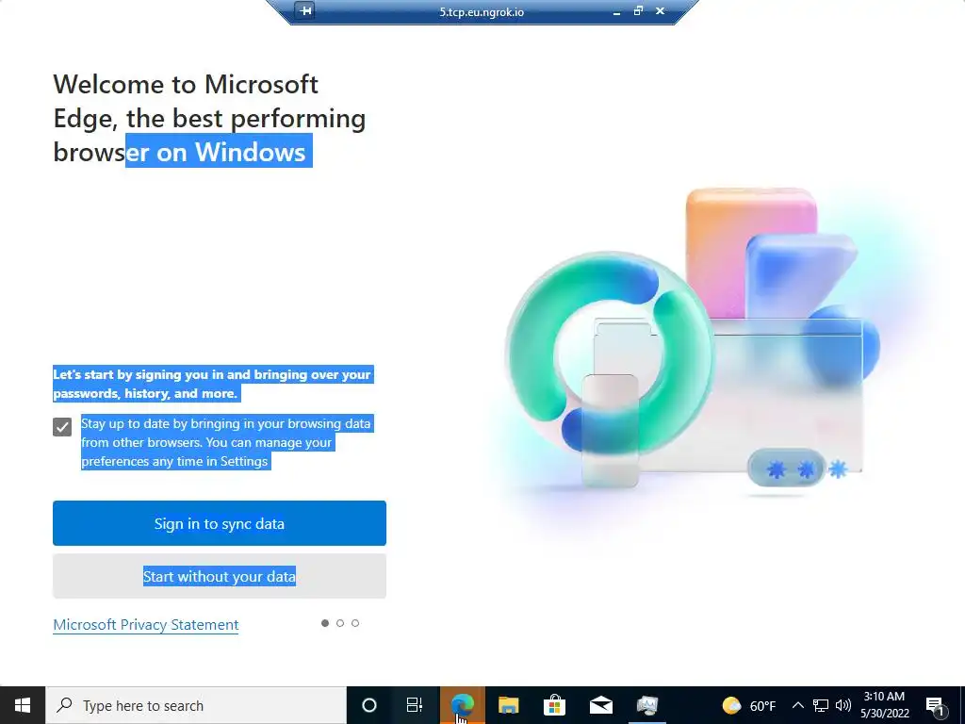Open the clock showing 3:10 AM
Viewport: 965px width, 724px height.
click(x=884, y=705)
